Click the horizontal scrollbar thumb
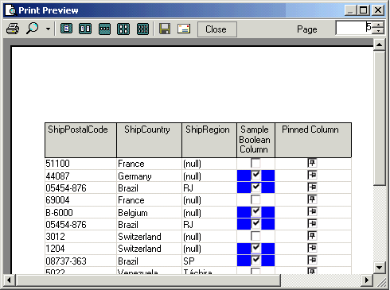 coord(148,280)
